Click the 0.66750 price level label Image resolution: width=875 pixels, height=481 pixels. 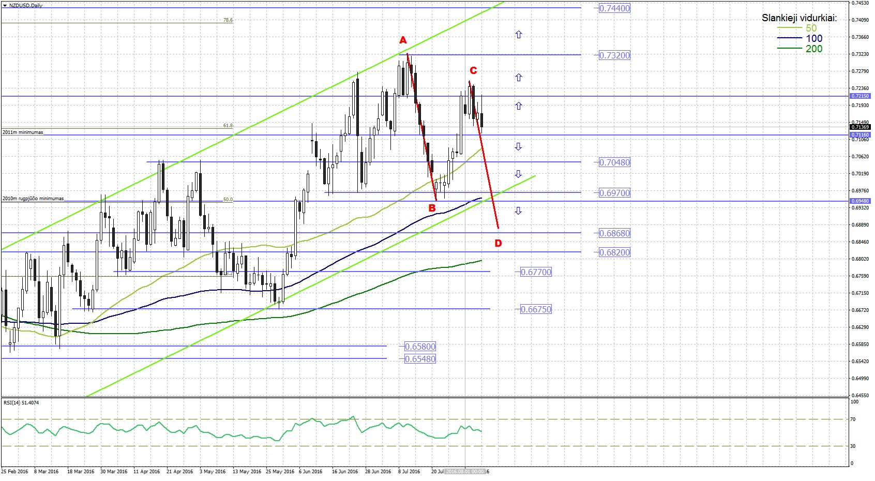536,309
